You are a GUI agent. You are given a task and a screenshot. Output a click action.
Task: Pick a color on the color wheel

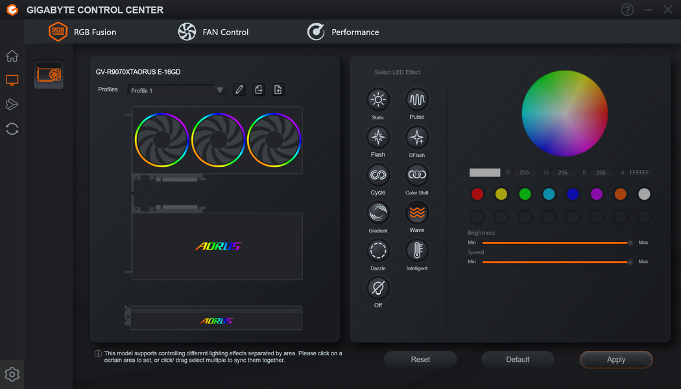click(x=565, y=113)
